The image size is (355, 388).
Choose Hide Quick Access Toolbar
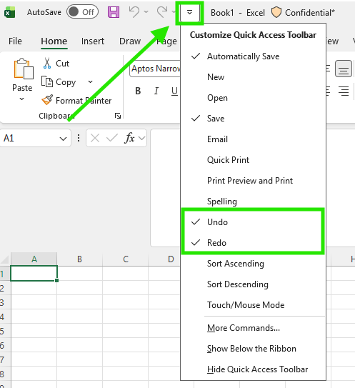pyautogui.click(x=253, y=369)
